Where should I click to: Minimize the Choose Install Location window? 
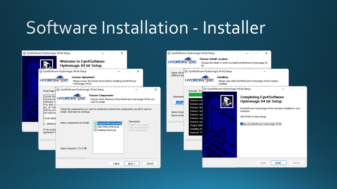point(247,53)
